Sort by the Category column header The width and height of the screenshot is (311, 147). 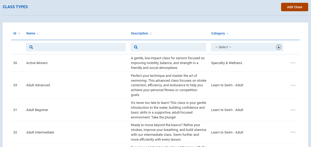pos(218,33)
